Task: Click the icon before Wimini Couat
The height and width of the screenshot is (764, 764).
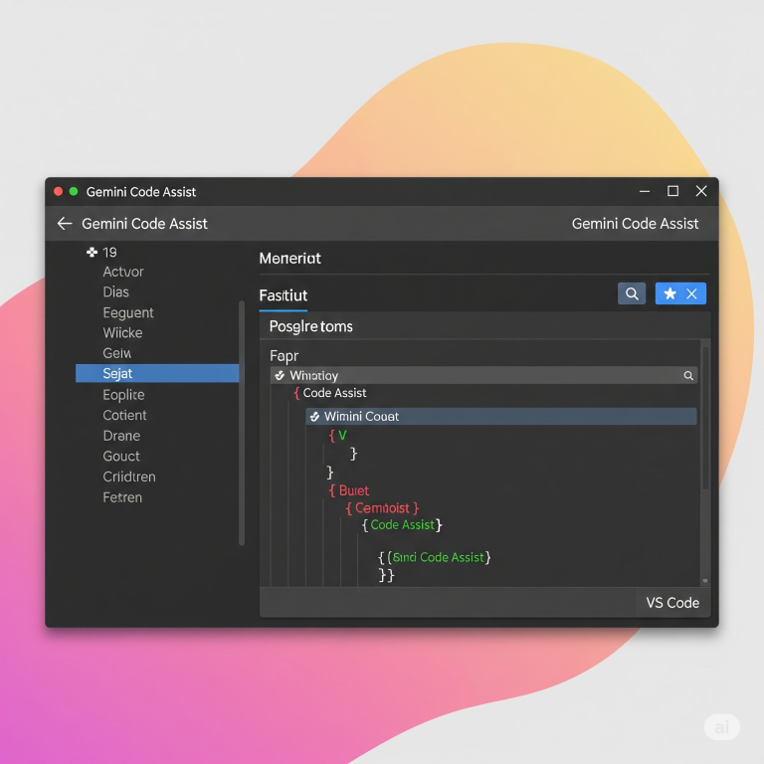Action: coord(314,417)
